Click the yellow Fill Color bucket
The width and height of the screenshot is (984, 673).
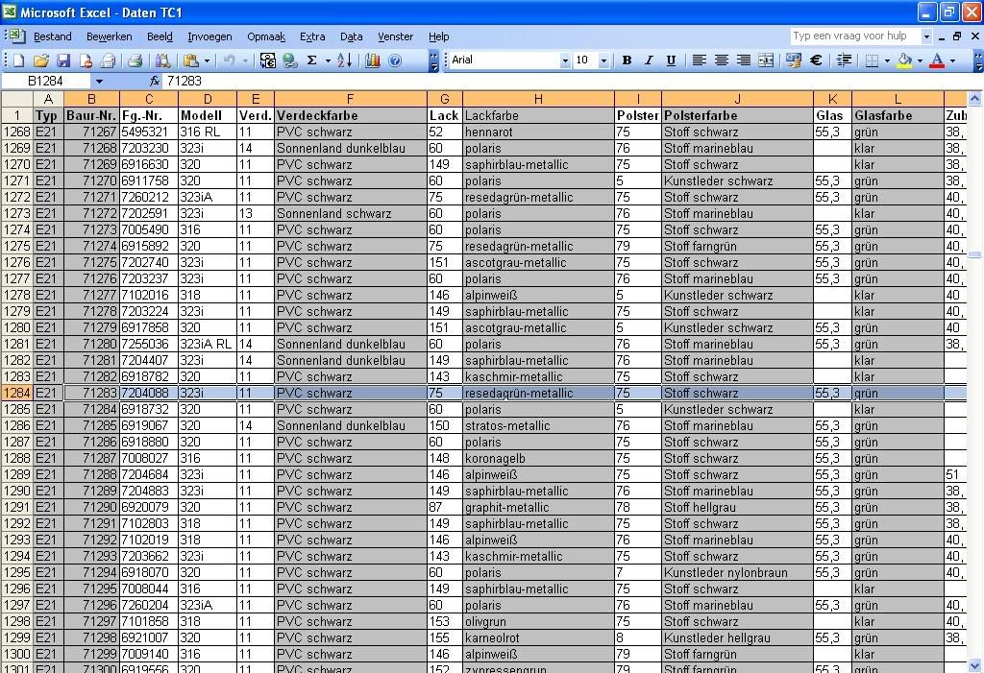pyautogui.click(x=904, y=60)
